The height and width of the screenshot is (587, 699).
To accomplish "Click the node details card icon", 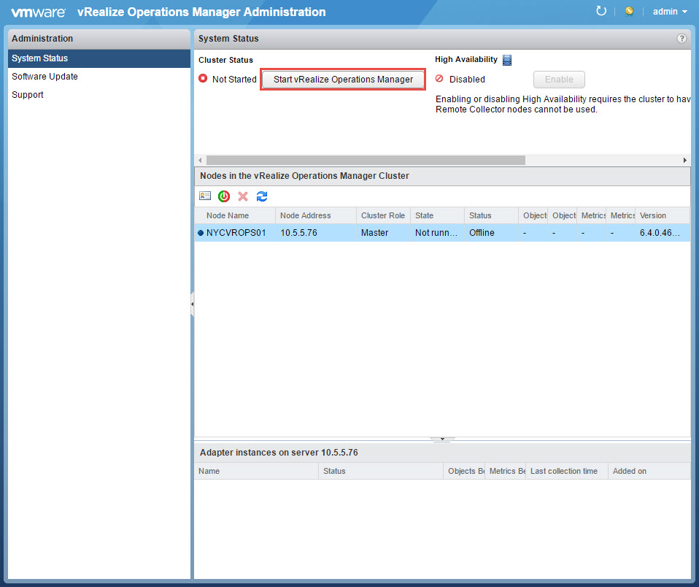I will pyautogui.click(x=205, y=196).
